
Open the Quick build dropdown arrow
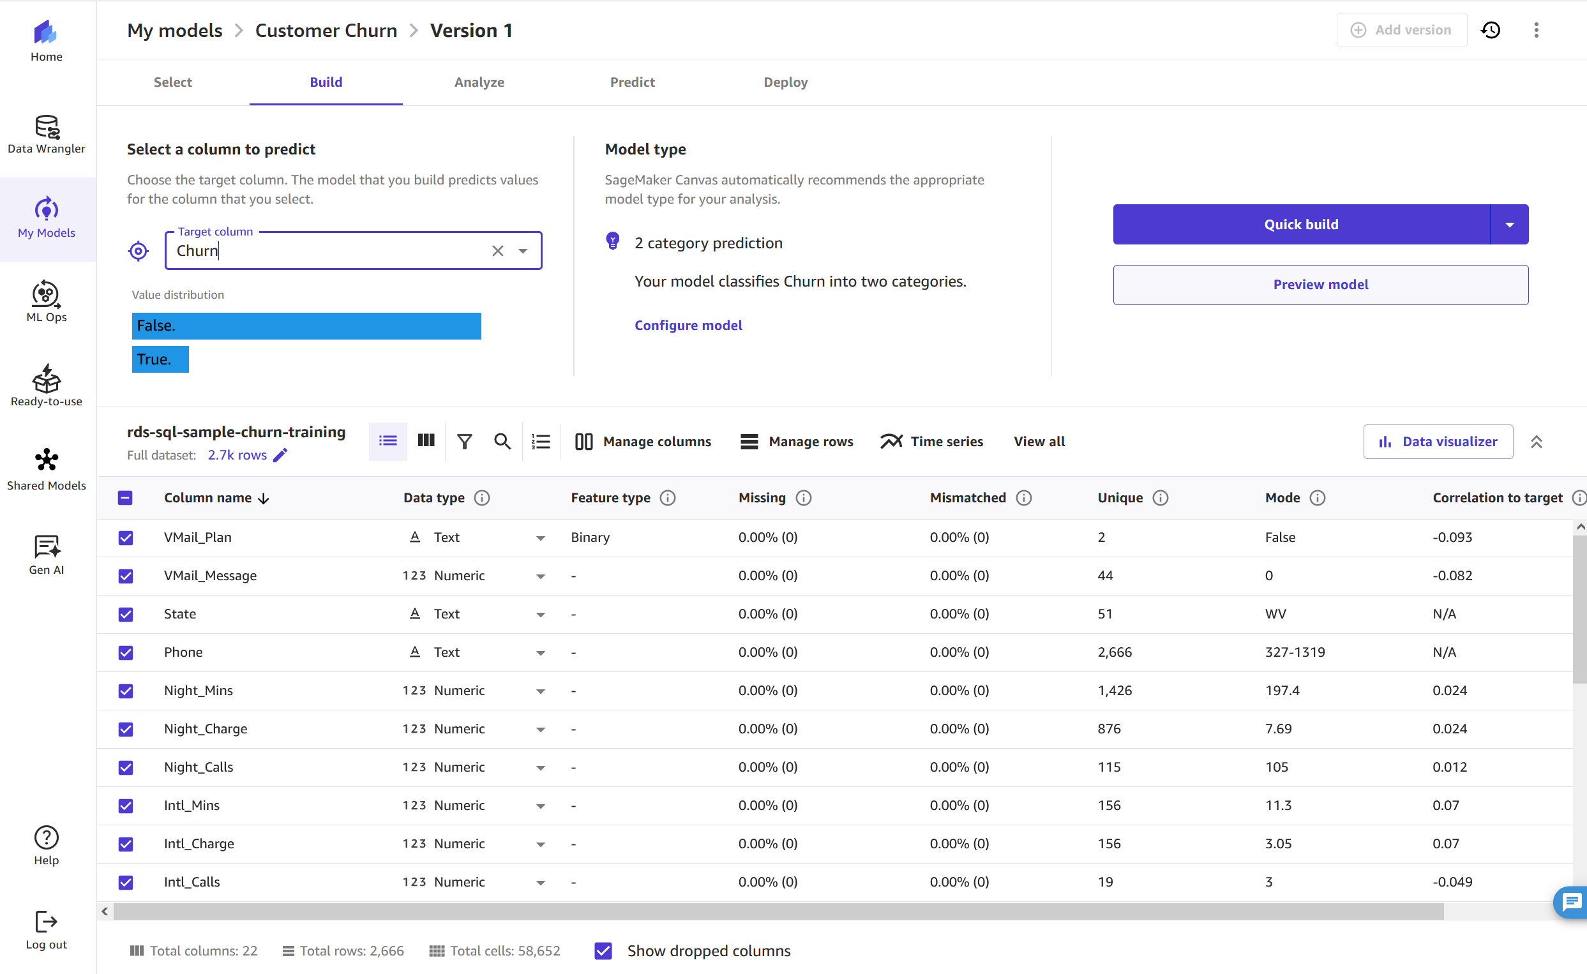click(x=1509, y=225)
